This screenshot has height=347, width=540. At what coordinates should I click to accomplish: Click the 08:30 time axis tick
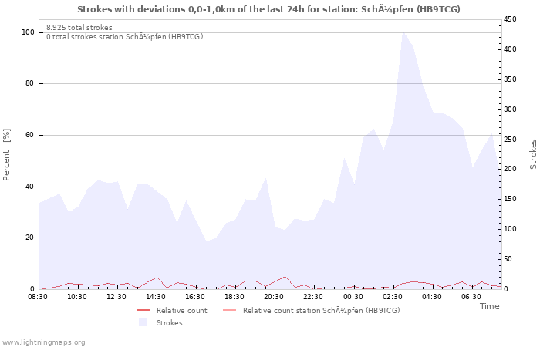point(39,297)
